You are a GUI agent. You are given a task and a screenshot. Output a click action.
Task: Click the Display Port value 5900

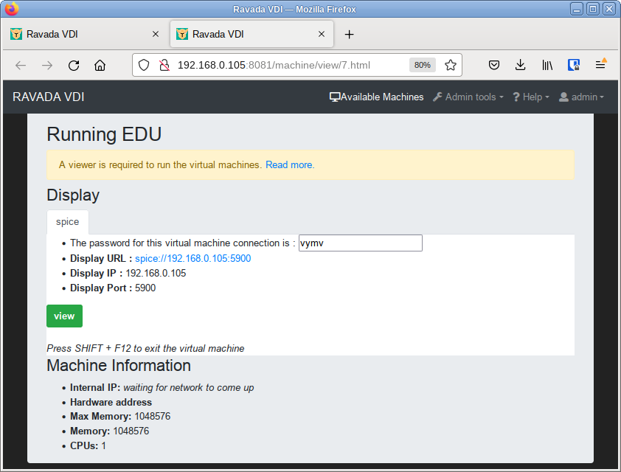[x=145, y=288]
